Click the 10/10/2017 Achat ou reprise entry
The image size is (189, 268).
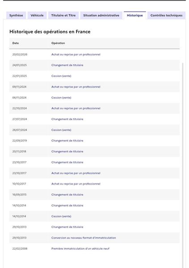94,184
